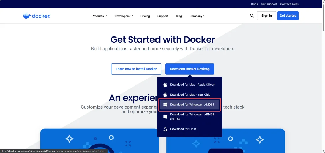Click Windows icon beside ARM64 beta download

[x=165, y=117]
